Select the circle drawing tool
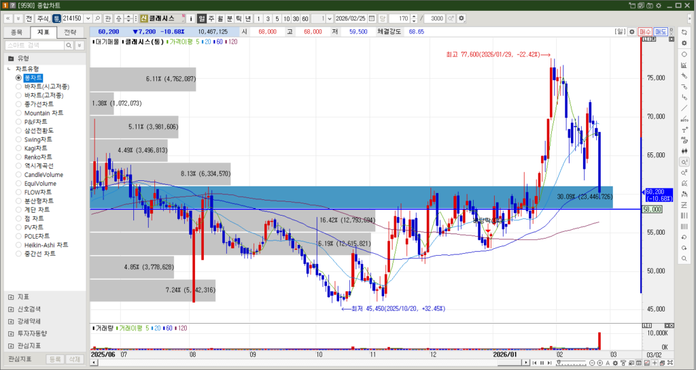696x370 pixels. tap(684, 54)
